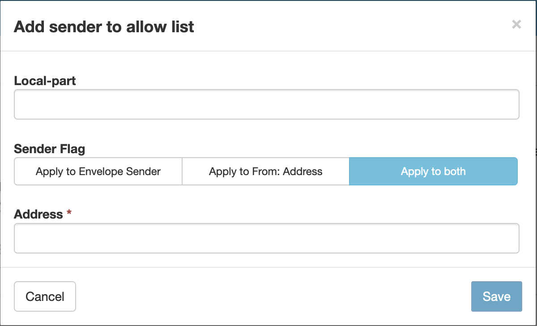Click the Sender Flag label
This screenshot has width=537, height=326.
(x=50, y=148)
